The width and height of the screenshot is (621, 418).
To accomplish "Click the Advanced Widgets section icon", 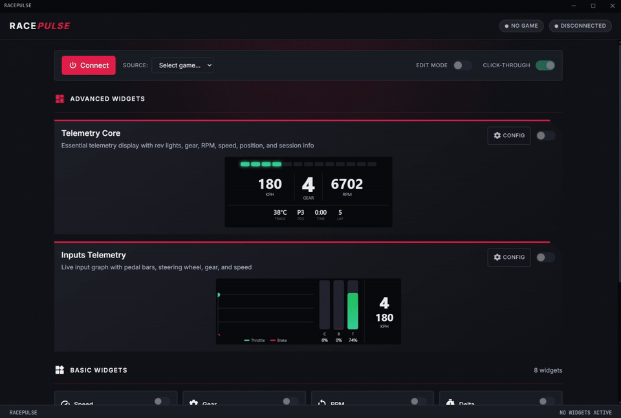I will 59,98.
